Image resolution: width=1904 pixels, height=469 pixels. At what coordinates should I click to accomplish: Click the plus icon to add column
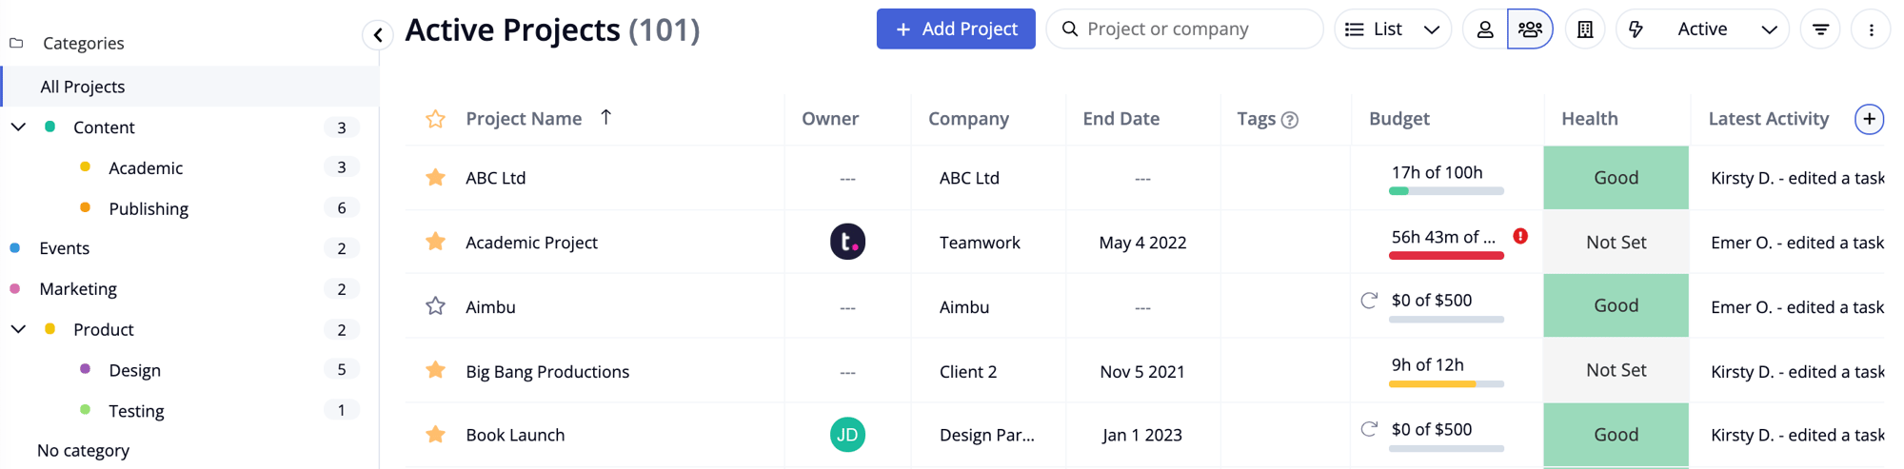[x=1869, y=119]
